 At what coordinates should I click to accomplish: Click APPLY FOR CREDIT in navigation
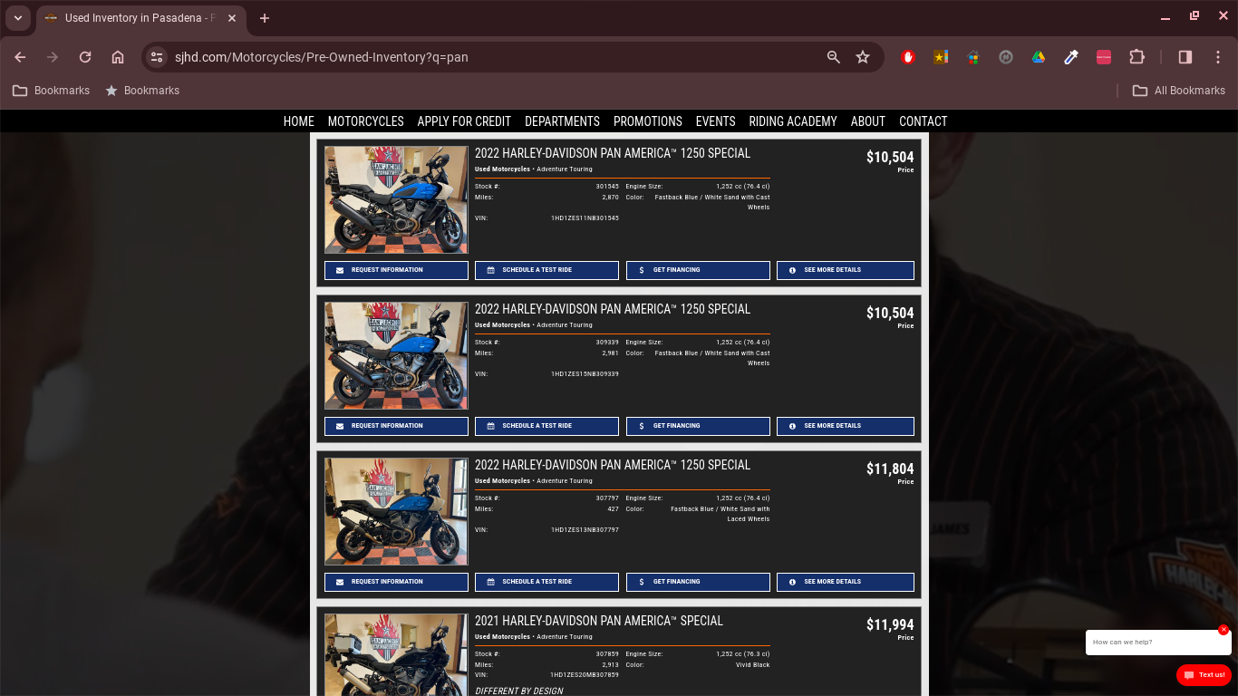pos(464,121)
